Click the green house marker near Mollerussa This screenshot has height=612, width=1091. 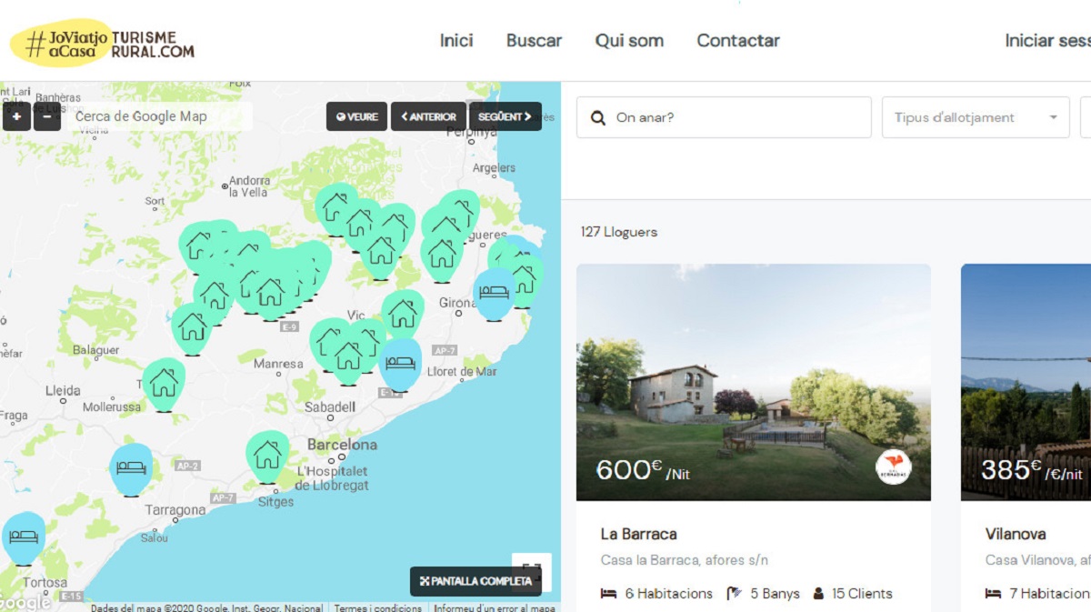pyautogui.click(x=164, y=383)
